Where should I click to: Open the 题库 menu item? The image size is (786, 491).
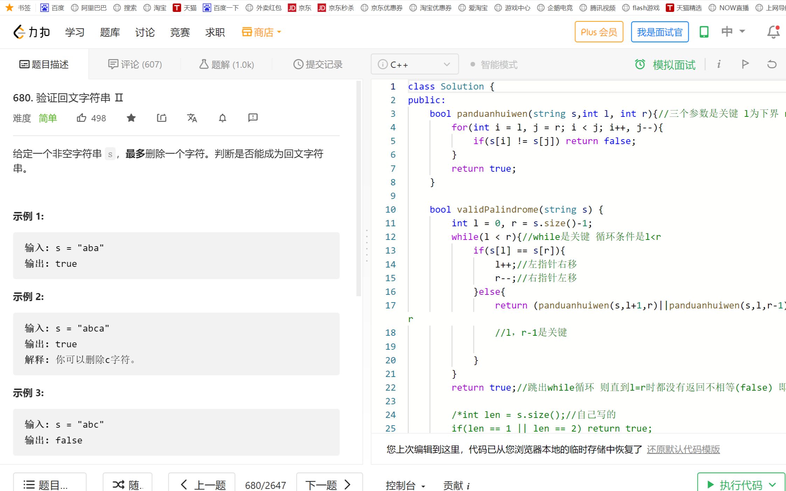(110, 32)
